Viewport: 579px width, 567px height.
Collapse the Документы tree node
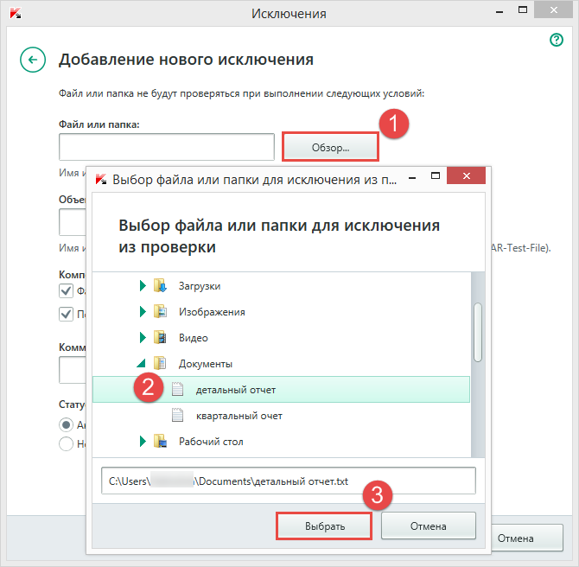[142, 365]
